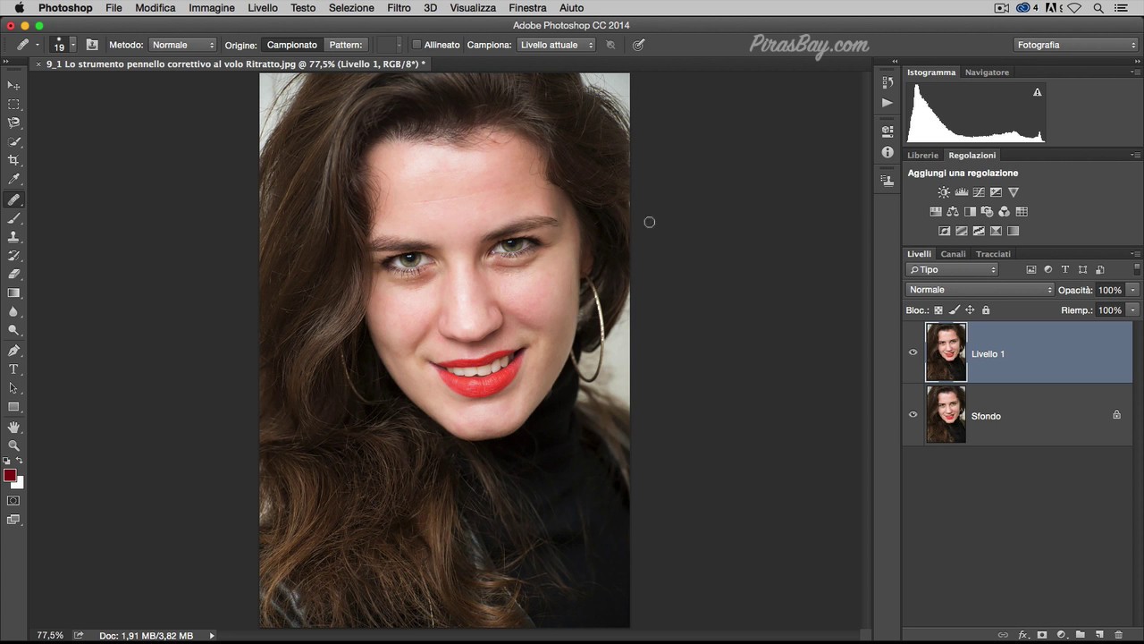Open the Histogram panel flyout menu

(x=1135, y=72)
